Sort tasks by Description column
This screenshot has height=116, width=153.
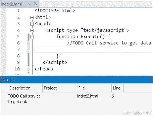(x=25, y=88)
